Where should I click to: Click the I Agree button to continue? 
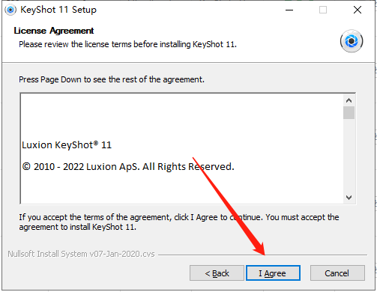(x=273, y=273)
